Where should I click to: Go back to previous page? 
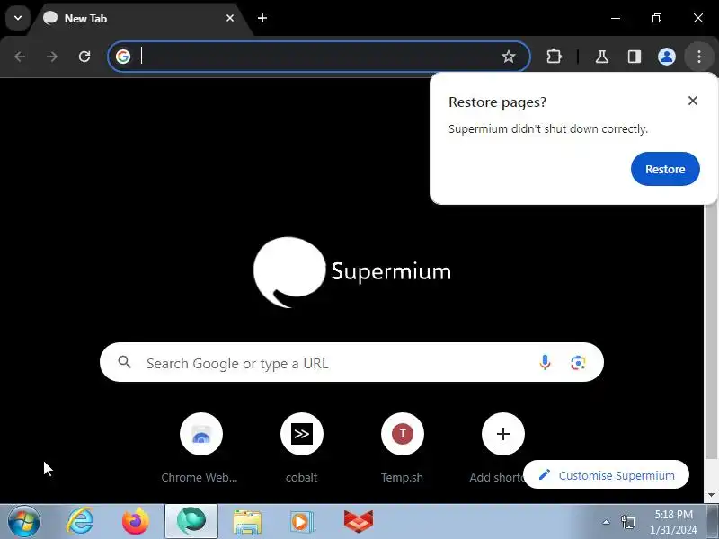pos(20,57)
